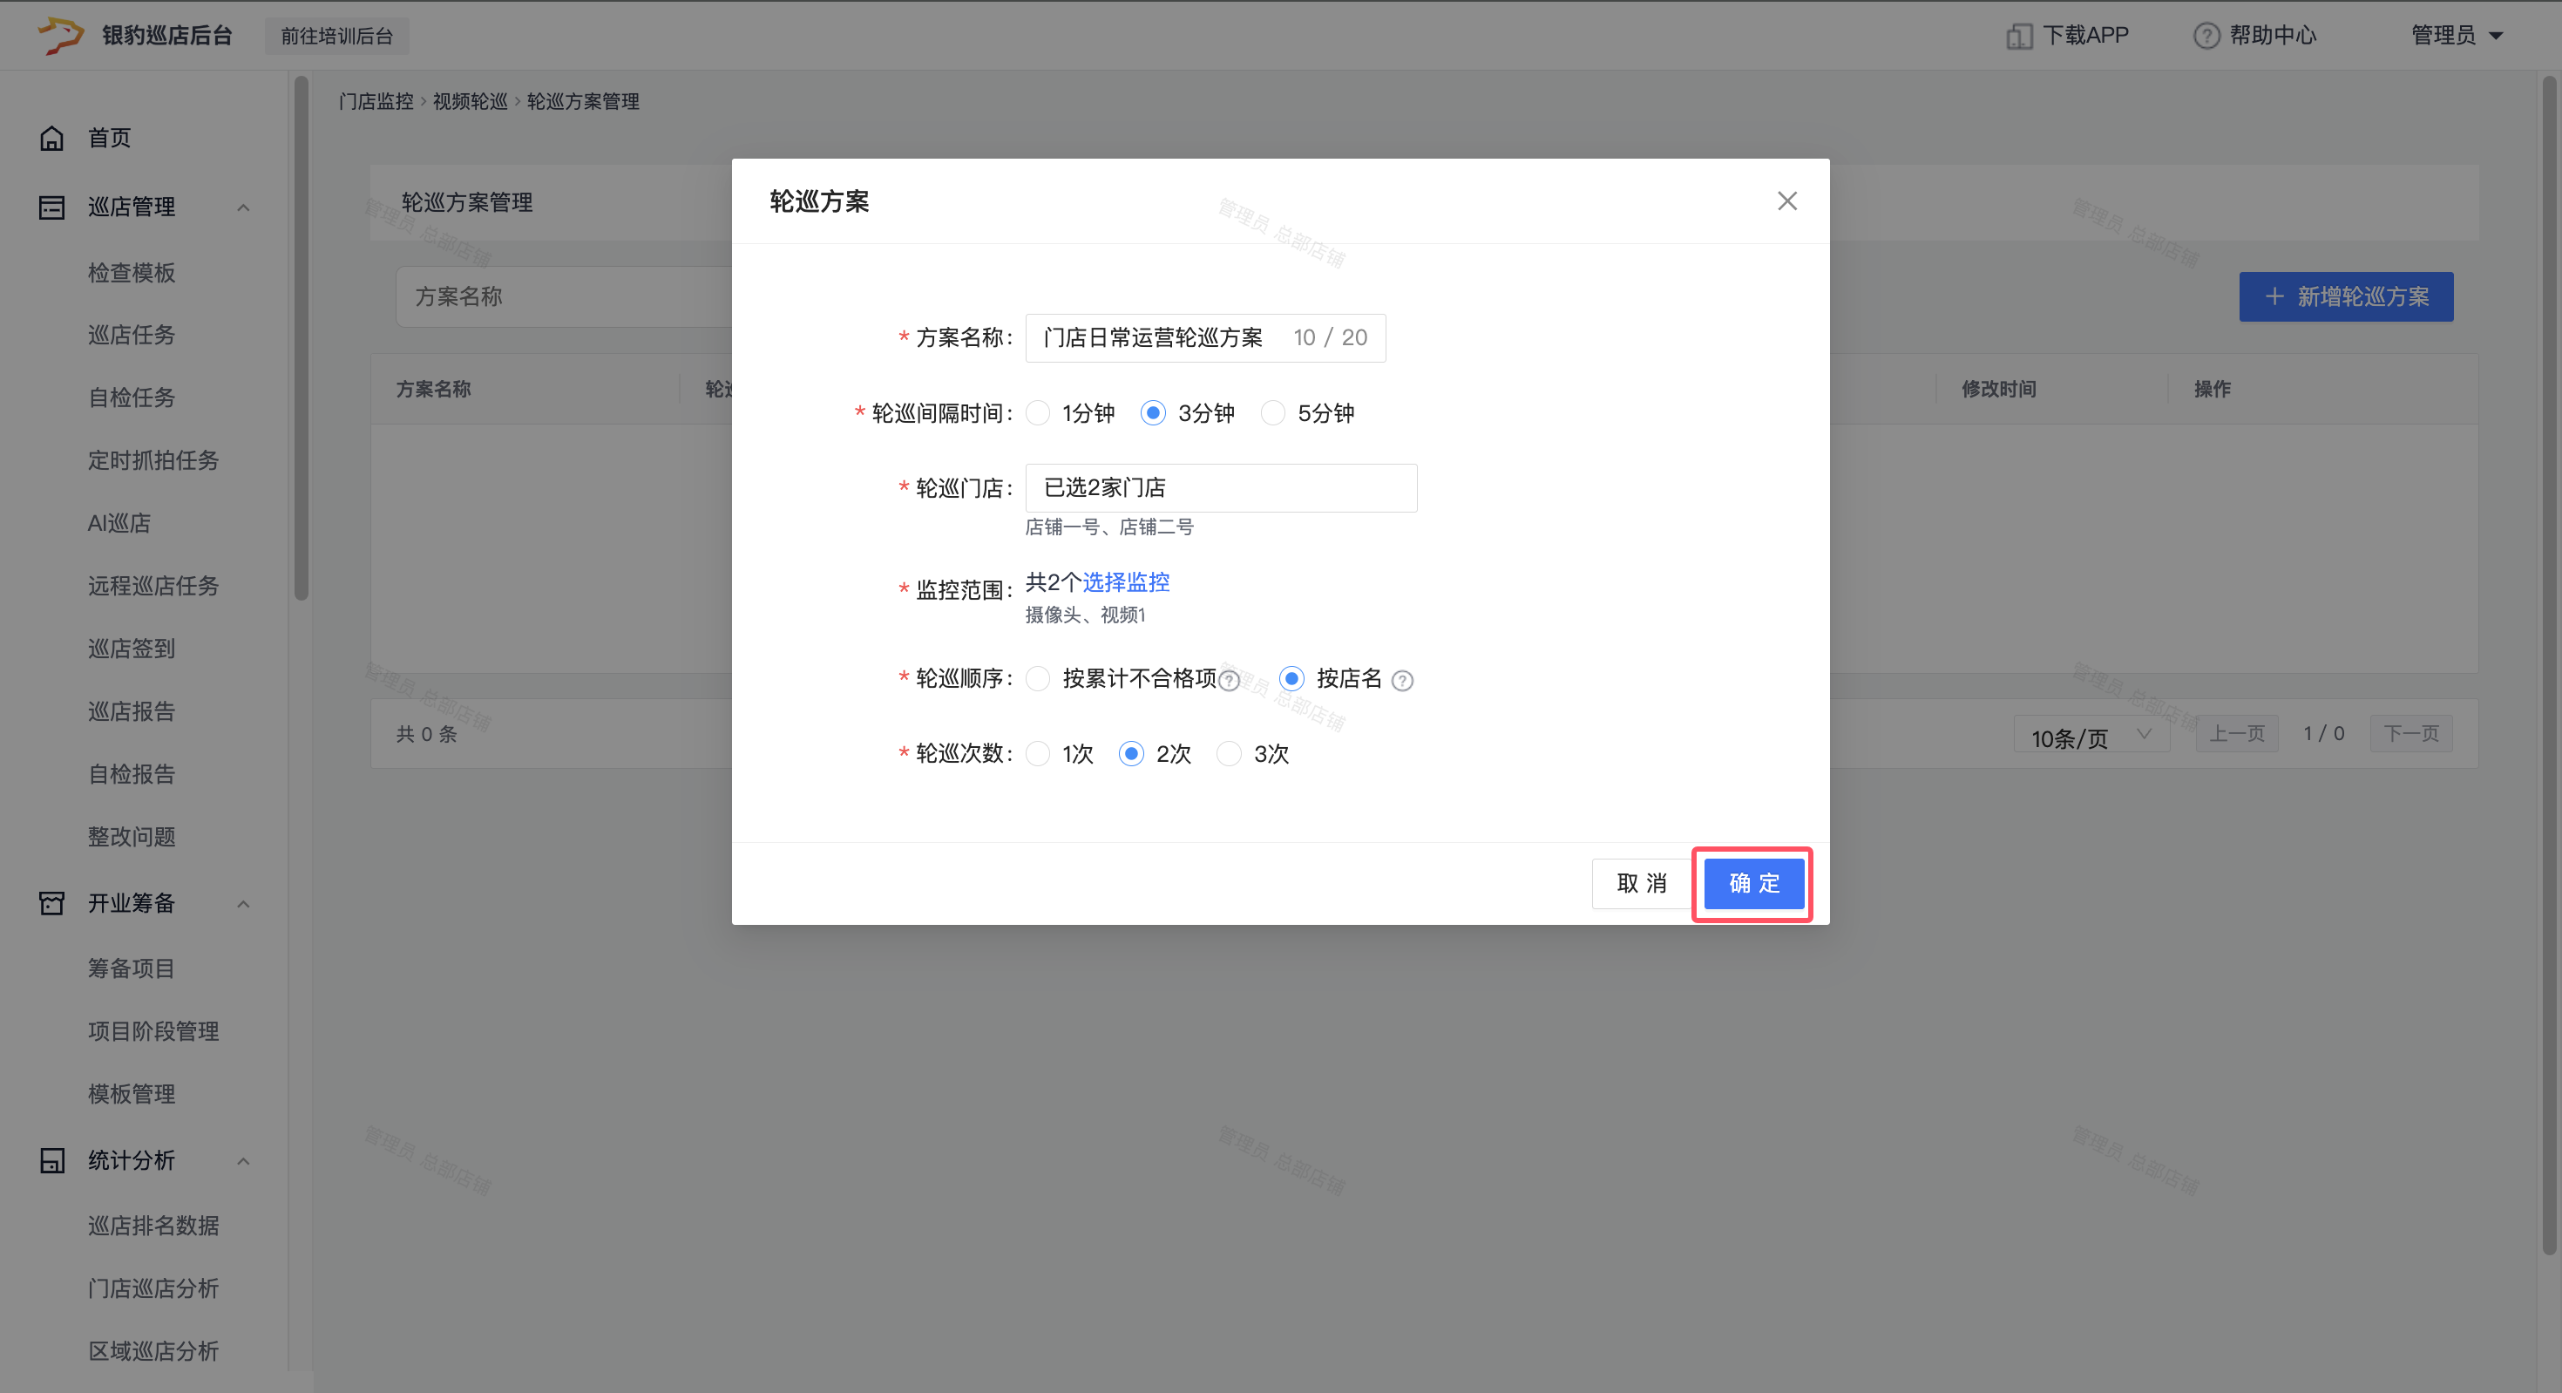This screenshot has width=2562, height=1393.
Task: Close the 轮巡方案 dialog with X
Action: 1786,201
